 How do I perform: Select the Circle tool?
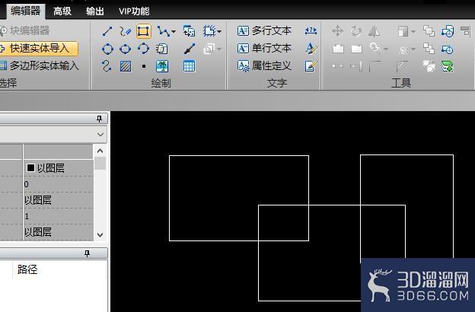pos(107,49)
